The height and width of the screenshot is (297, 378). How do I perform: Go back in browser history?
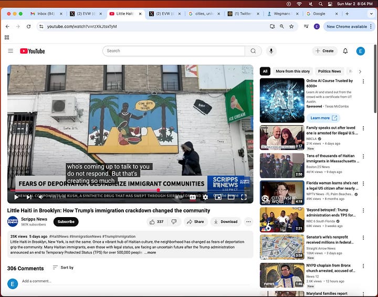[x=7, y=27]
